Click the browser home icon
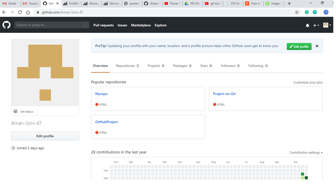The image size is (336, 184). pyautogui.click(x=28, y=12)
